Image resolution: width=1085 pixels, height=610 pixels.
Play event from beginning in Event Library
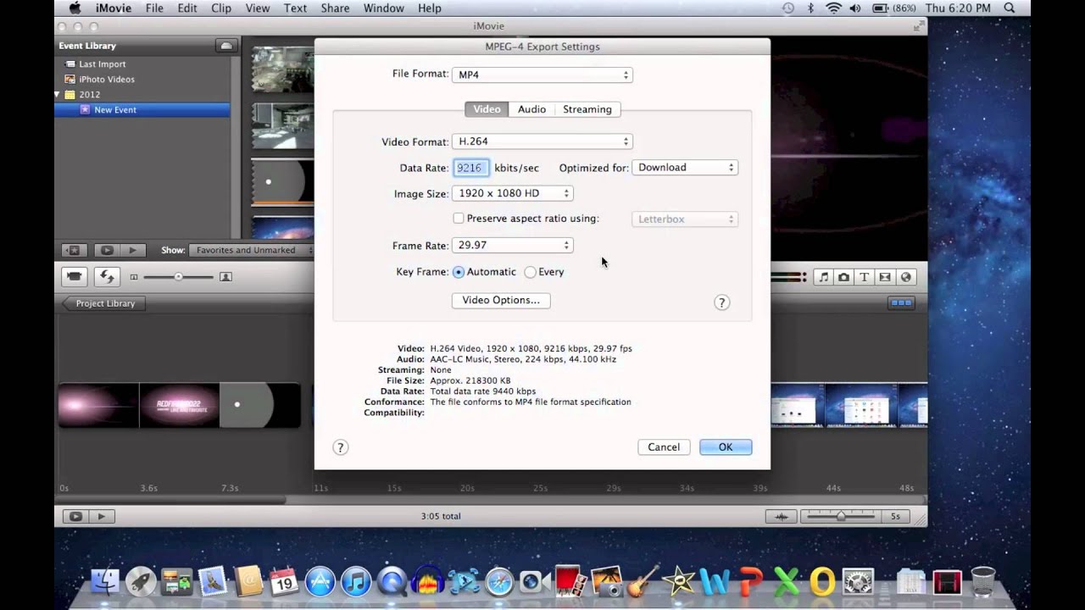[132, 250]
